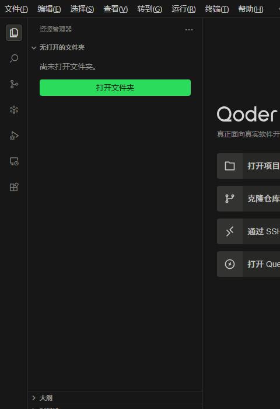Screen dimensions: 280x409
Task: Click the more actions ellipsis in 资源管理器
Action: (x=189, y=30)
